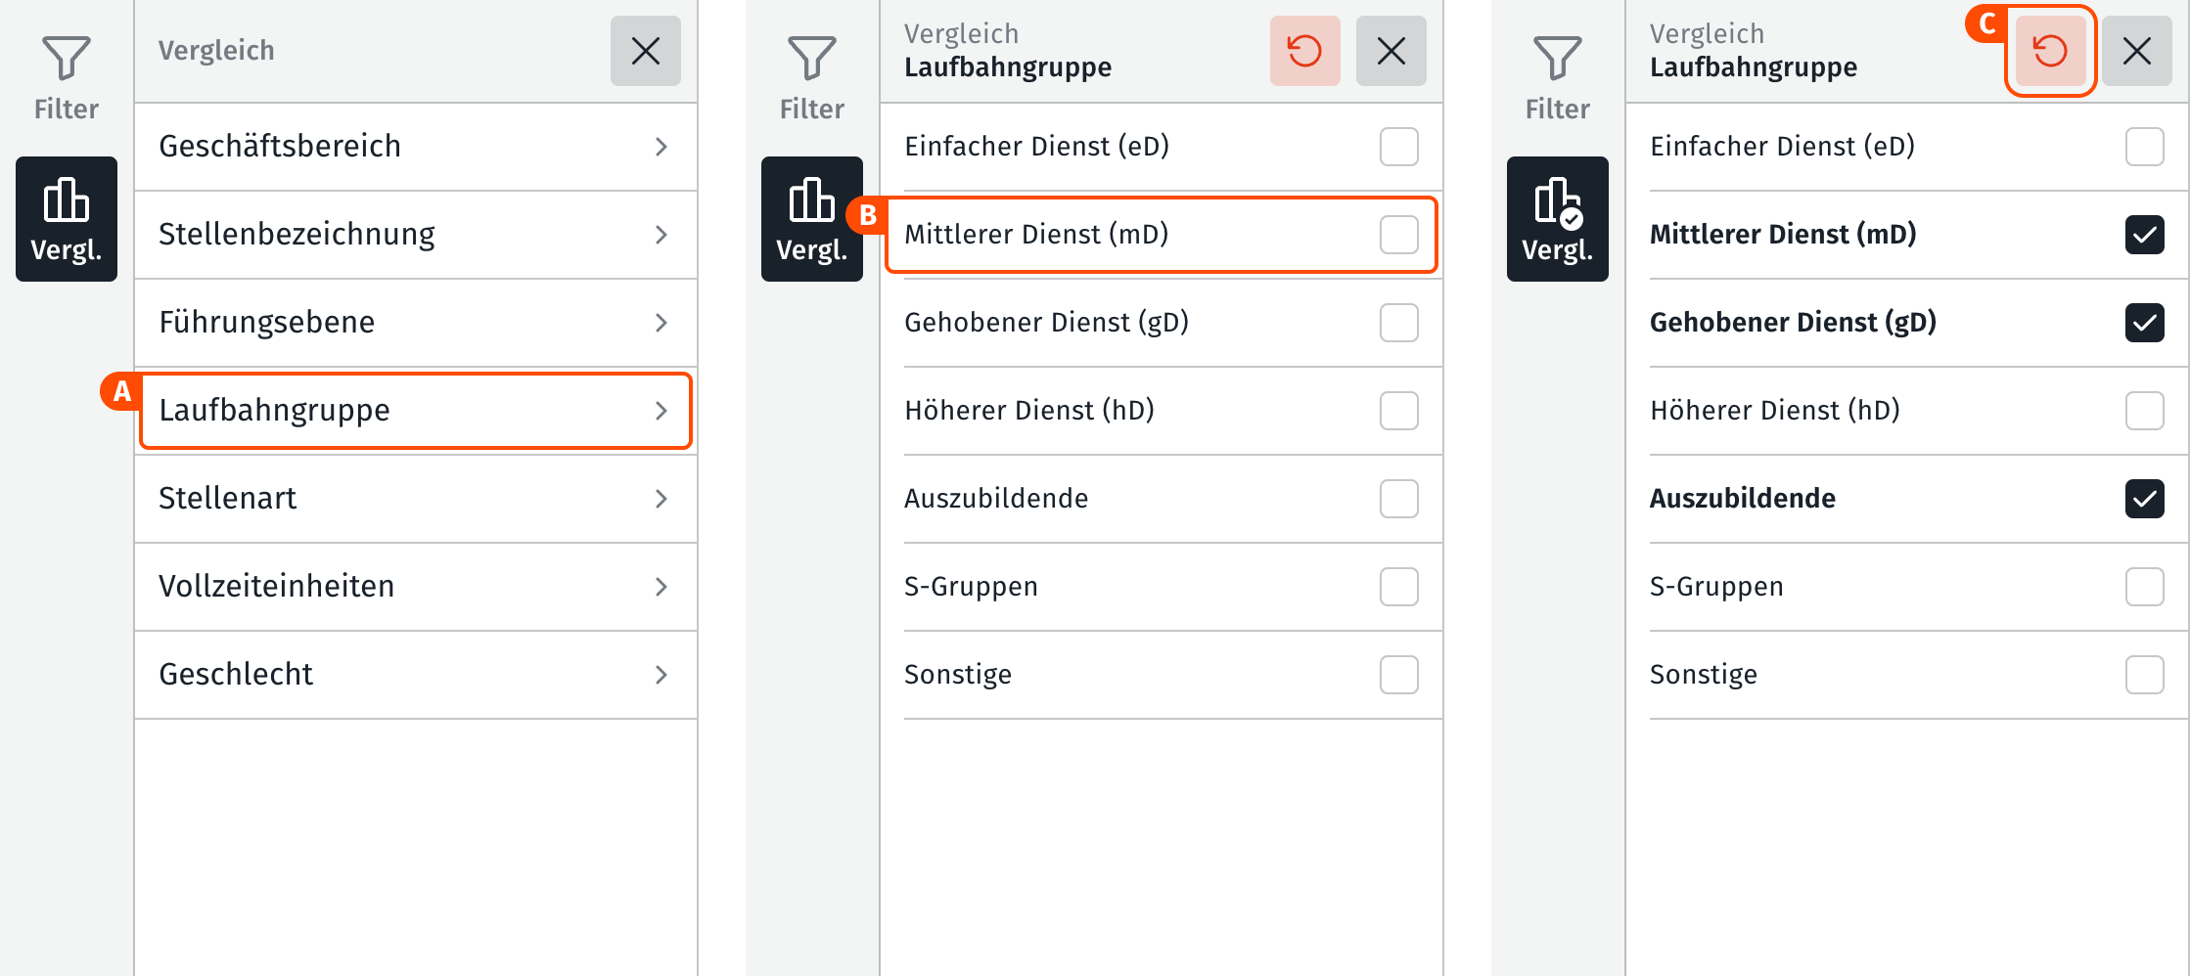2190x976 pixels.
Task: Click the Vergl. icon beside the category list
Action: pos(67,219)
